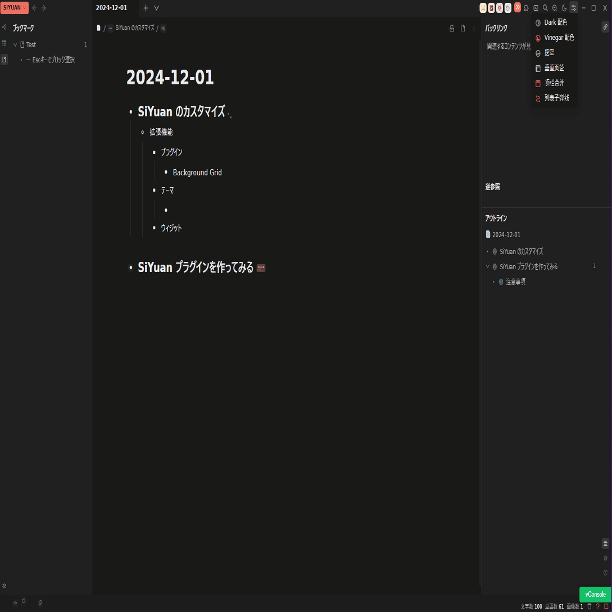Select outline item '注意事項'
The width and height of the screenshot is (612, 612).
[x=515, y=282]
